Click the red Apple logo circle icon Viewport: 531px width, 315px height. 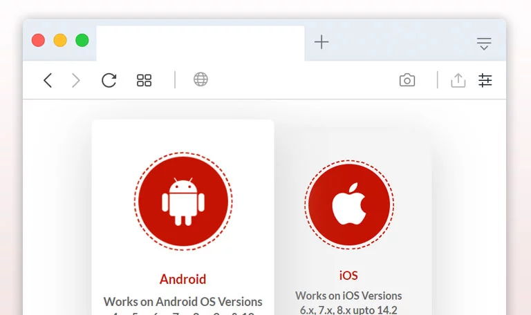pyautogui.click(x=349, y=204)
